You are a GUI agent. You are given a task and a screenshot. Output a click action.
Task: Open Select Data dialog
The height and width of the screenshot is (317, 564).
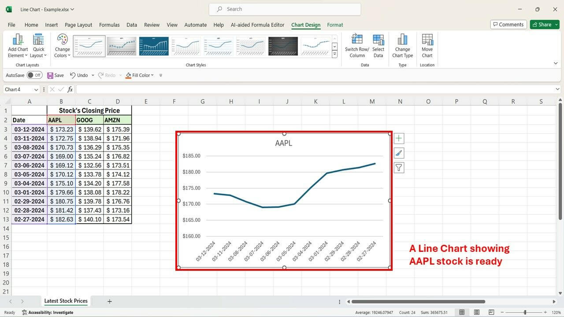[378, 46]
